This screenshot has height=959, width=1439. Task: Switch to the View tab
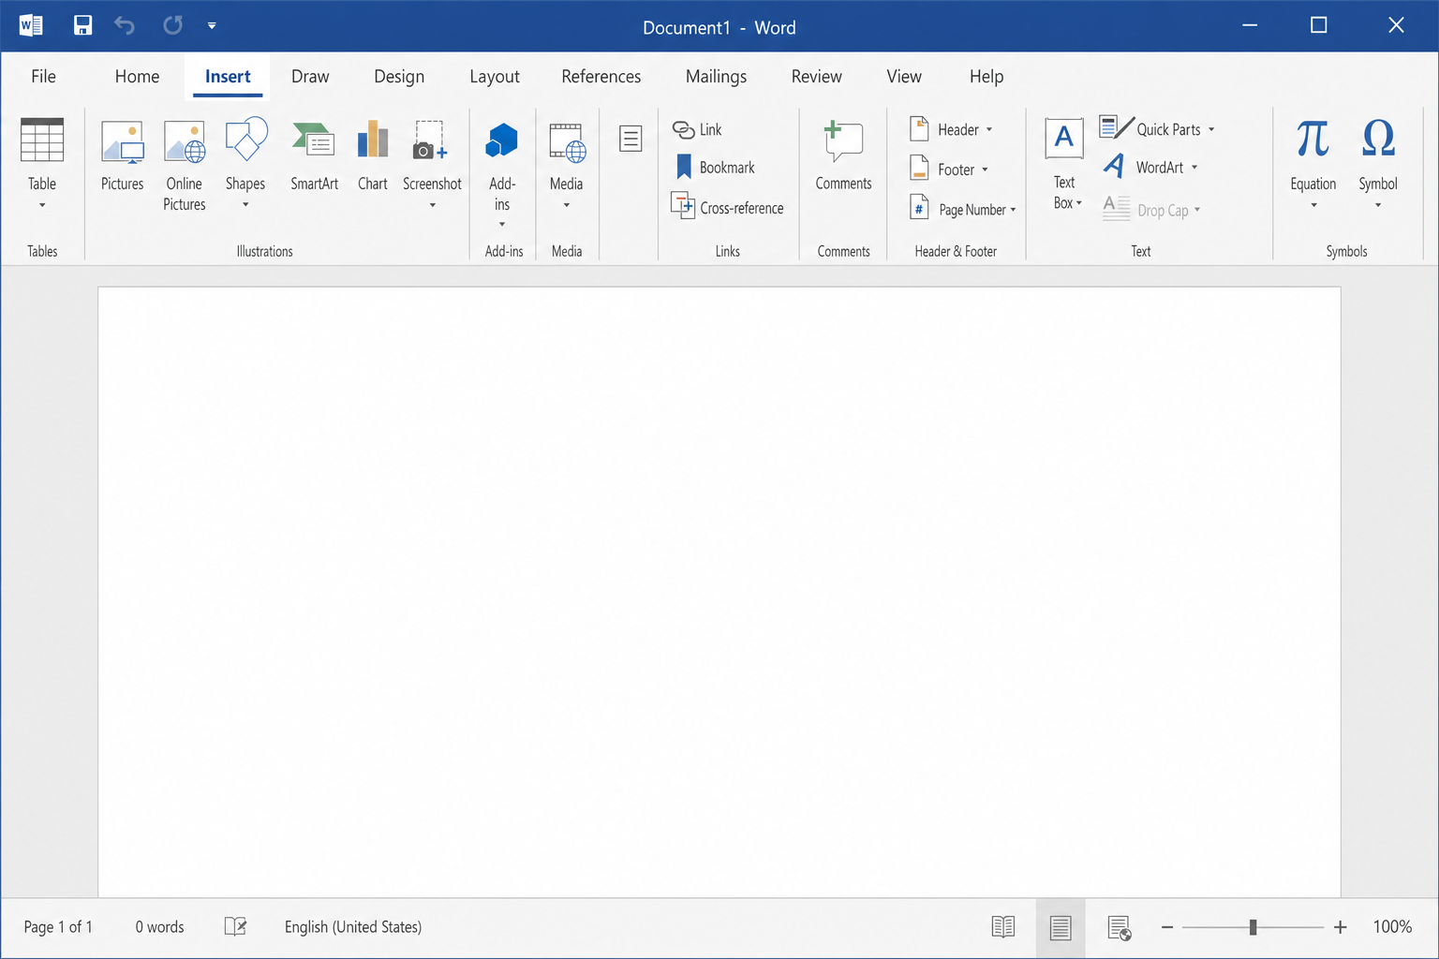(x=904, y=77)
